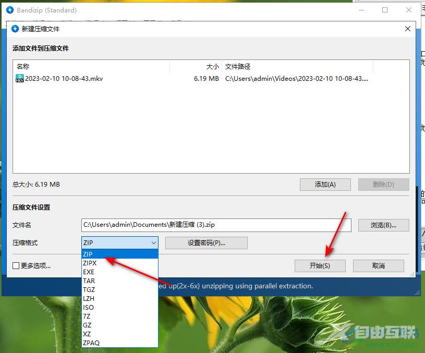Image resolution: width=425 pixels, height=353 pixels.
Task: Click the greyed 删除(D) button
Action: tap(383, 185)
